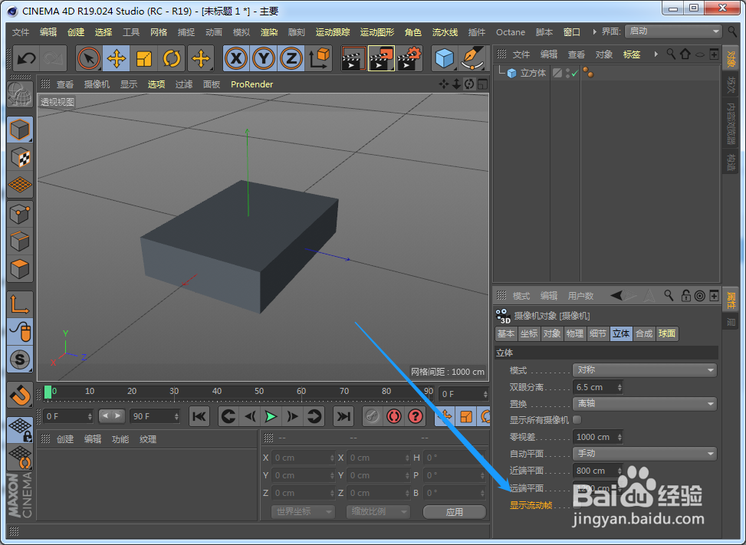Screen dimensions: 746x545
Task: Open Edit Render Settings
Action: [409, 59]
